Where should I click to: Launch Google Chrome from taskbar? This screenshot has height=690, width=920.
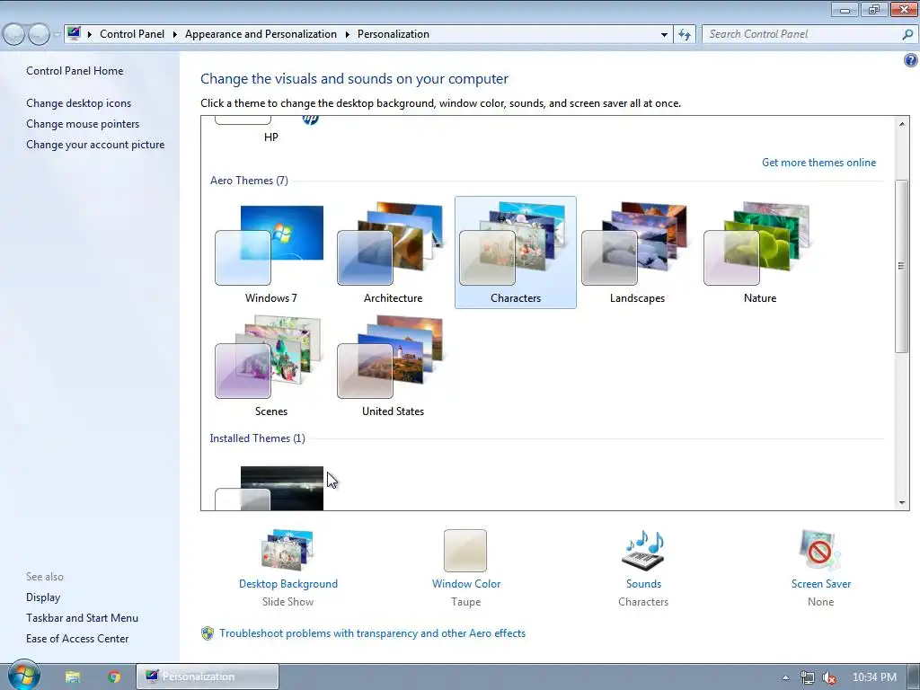point(114,677)
